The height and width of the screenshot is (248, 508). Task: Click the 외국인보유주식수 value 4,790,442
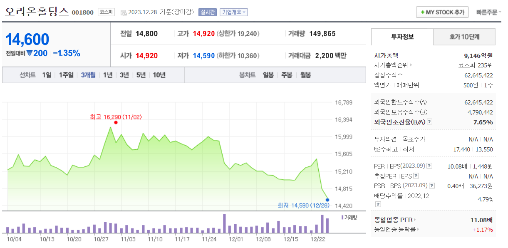coord(481,112)
